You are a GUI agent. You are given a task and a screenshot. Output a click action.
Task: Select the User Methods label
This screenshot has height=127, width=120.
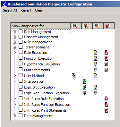click(x=35, y=76)
